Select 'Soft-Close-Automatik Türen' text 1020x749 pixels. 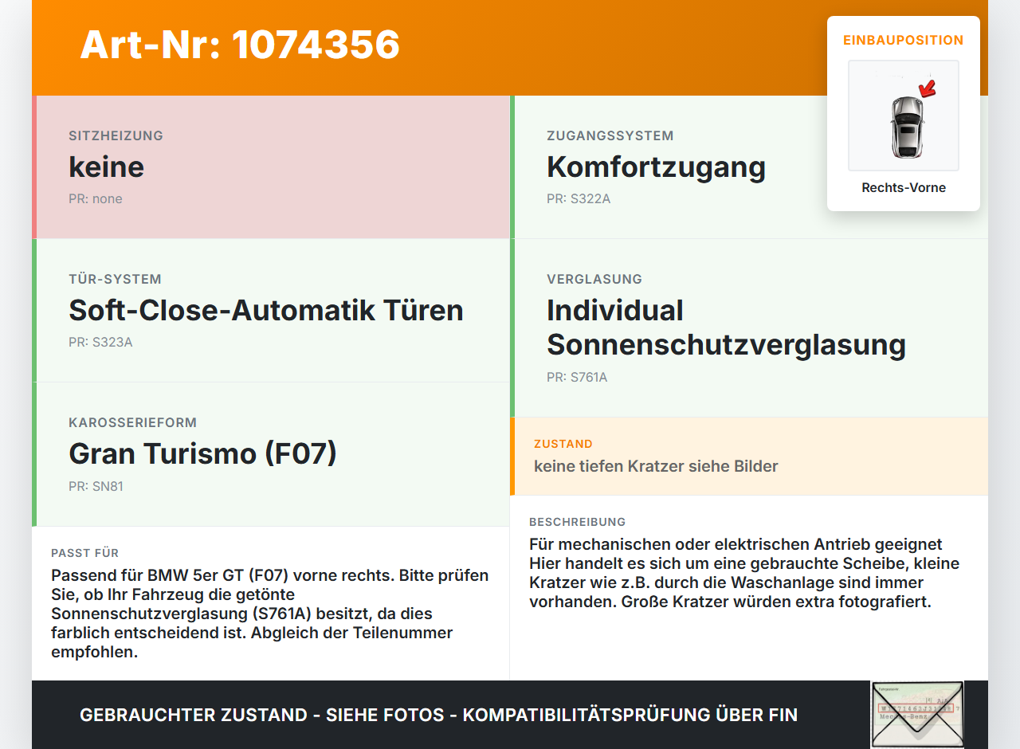[x=266, y=310]
